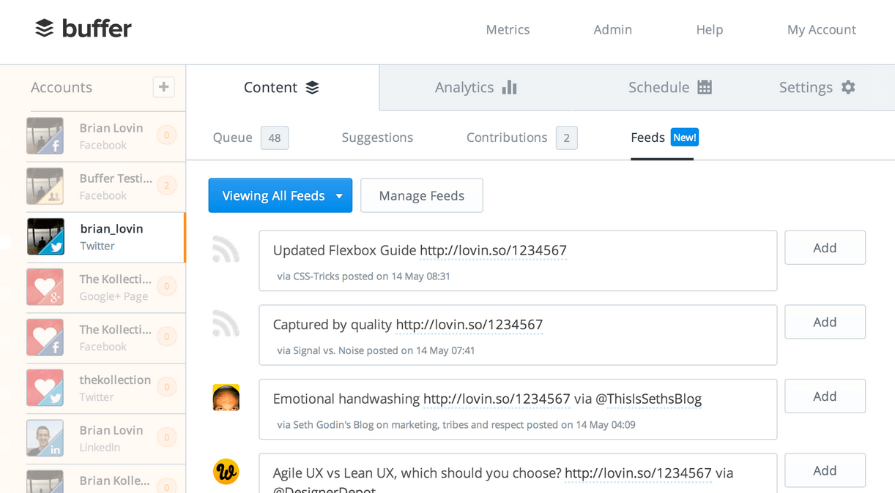
Task: Open Admin in top navigation
Action: 612,30
